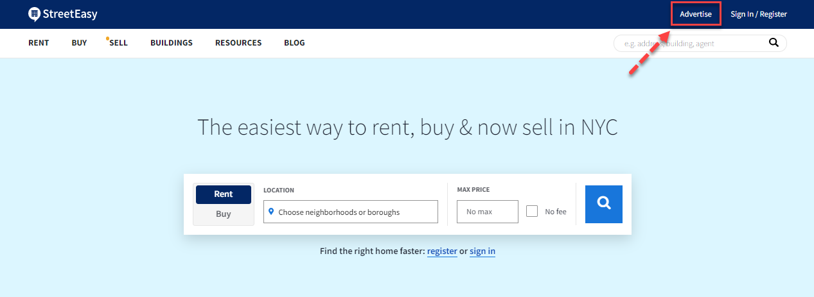Click the location pin icon in Location field

(x=271, y=212)
